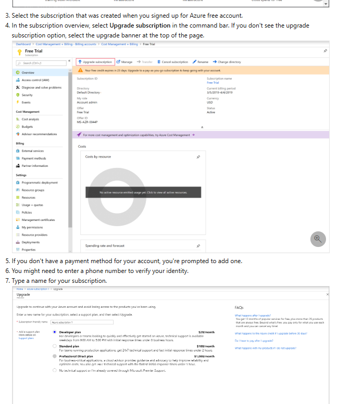Open Properties in sidebar menu
338x404 pixels.
(x=28, y=250)
